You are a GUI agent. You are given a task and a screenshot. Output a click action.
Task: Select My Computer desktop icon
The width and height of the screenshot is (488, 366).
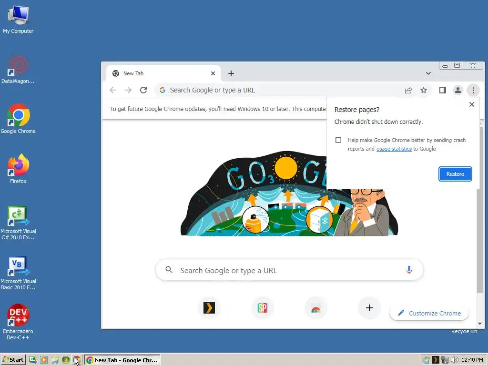[x=18, y=20]
